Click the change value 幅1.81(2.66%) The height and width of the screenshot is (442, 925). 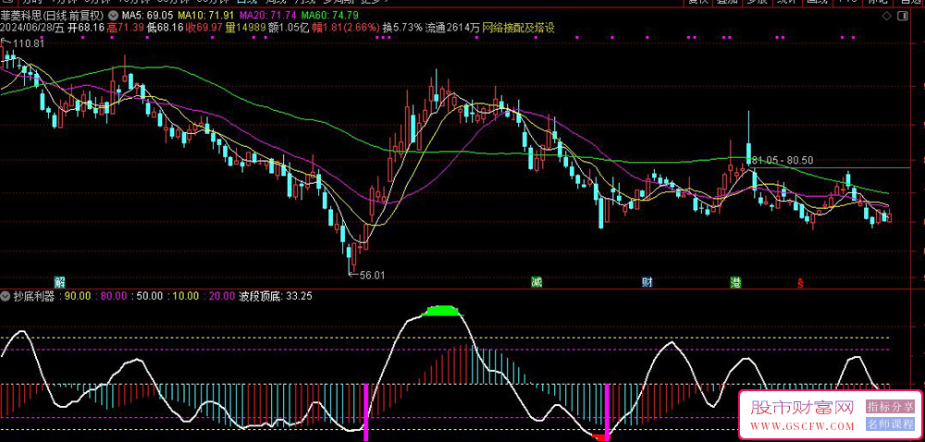tap(346, 27)
